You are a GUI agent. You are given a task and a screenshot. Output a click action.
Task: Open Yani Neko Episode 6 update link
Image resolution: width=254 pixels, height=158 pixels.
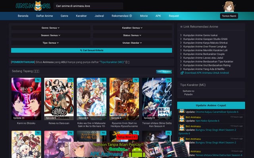click(207, 121)
